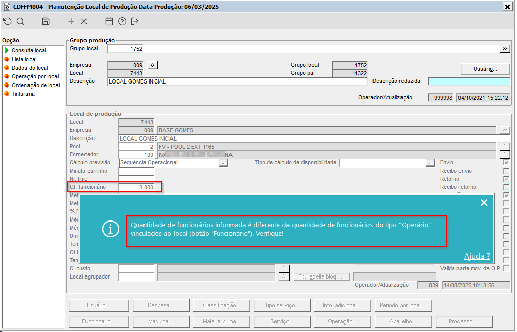Toggle the Envio checkbox
Image resolution: width=517 pixels, height=332 pixels.
pyautogui.click(x=506, y=163)
